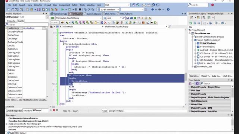Open the Refactor menu
The image size is (239, 134).
pos(38,5)
